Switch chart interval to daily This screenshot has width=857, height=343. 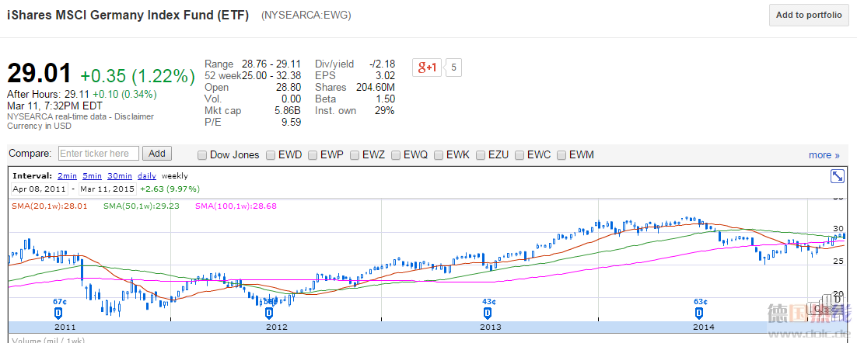pos(146,175)
